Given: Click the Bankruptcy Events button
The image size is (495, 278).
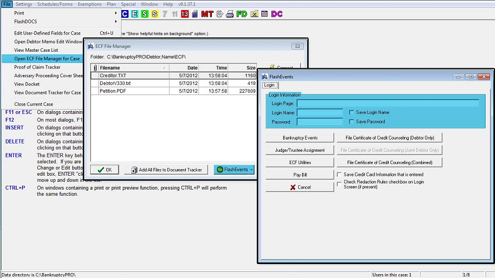Looking at the screenshot, I should (x=300, y=138).
